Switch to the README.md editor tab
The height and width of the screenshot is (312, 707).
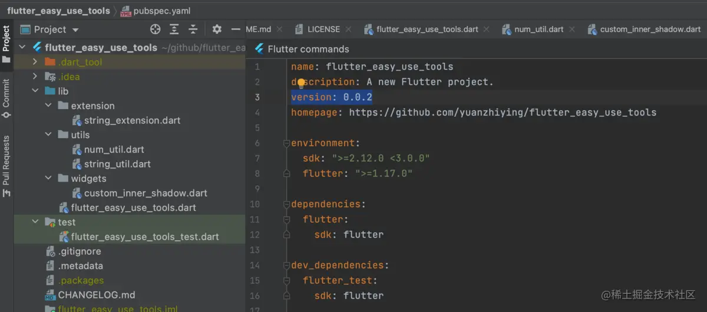pyautogui.click(x=258, y=29)
